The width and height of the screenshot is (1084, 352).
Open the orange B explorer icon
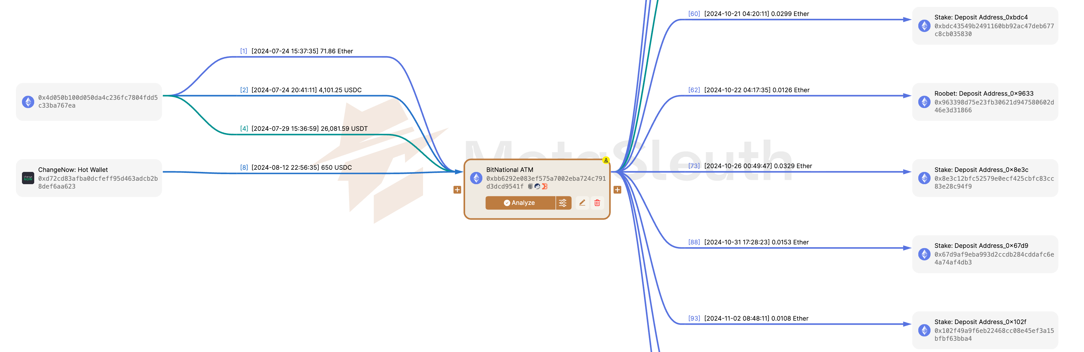(x=545, y=186)
